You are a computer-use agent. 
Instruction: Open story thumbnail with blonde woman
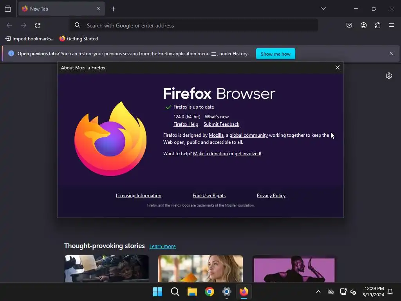click(x=200, y=268)
